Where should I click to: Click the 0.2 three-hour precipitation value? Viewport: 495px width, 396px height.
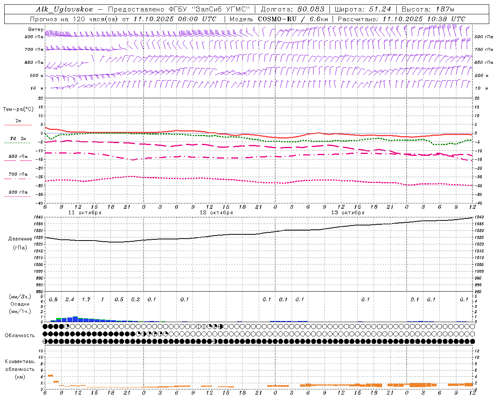click(135, 300)
